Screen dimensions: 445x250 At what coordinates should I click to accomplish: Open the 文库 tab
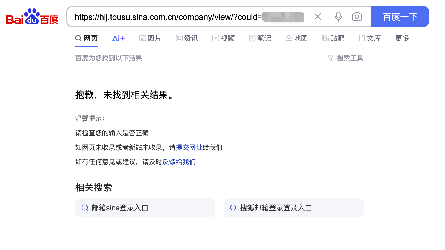coord(370,38)
